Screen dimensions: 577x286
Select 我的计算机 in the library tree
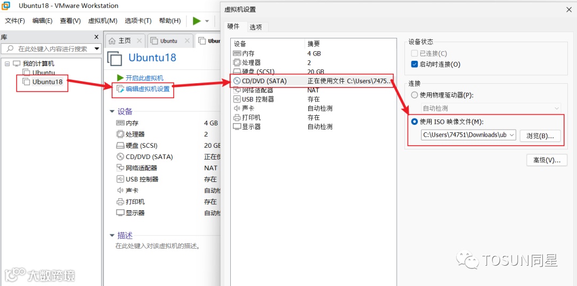38,63
